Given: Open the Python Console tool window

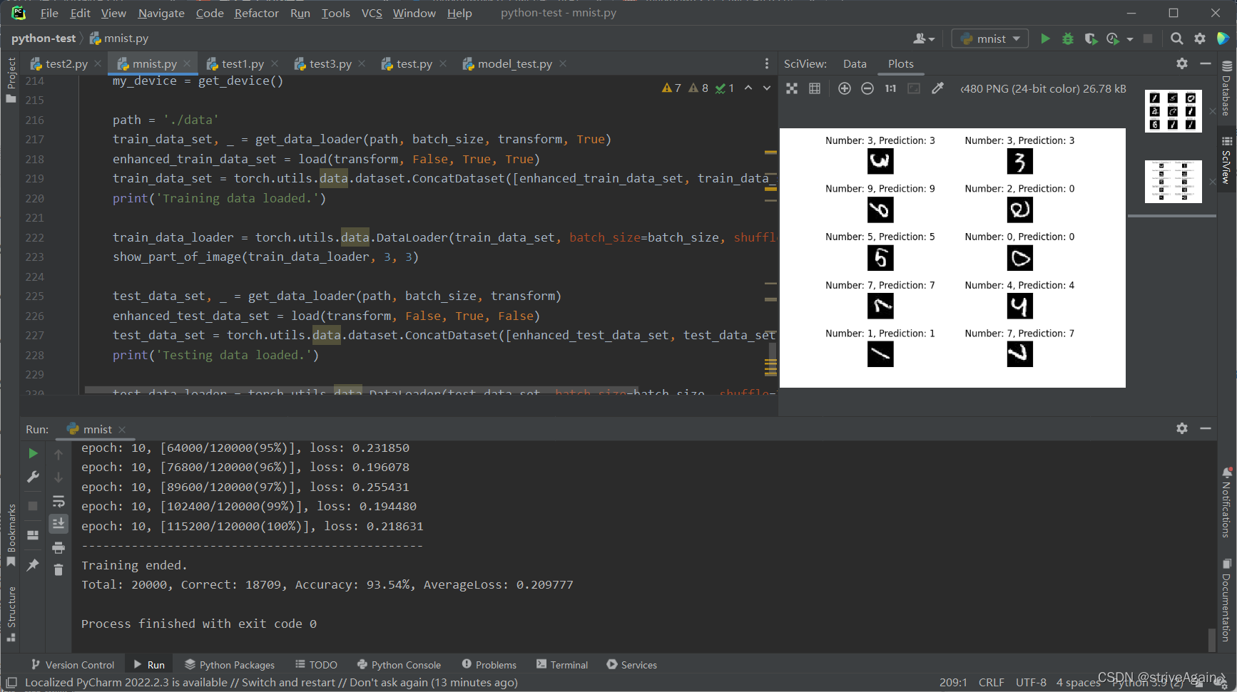Looking at the screenshot, I should [399, 664].
